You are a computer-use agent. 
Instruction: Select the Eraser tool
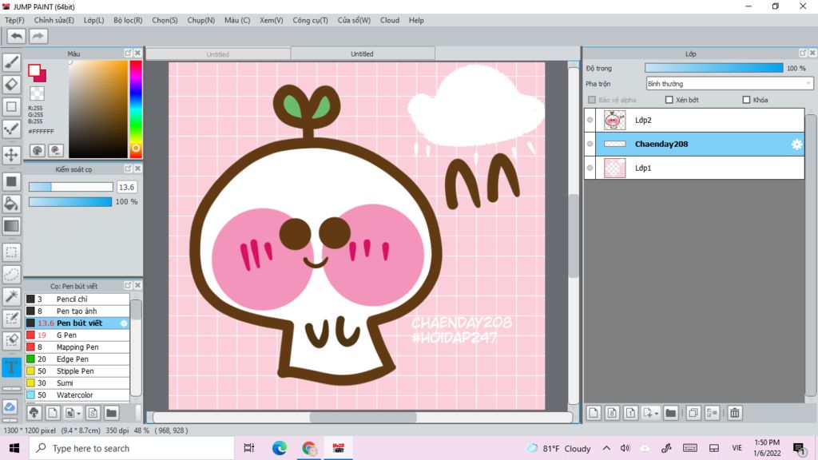pos(11,85)
